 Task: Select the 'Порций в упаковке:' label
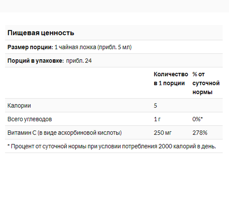click(35, 61)
